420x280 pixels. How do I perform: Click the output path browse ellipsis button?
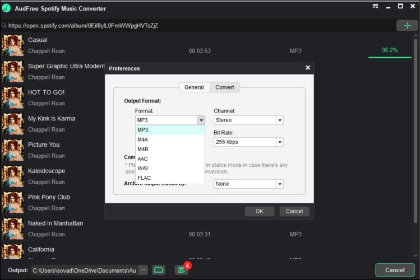(x=144, y=270)
